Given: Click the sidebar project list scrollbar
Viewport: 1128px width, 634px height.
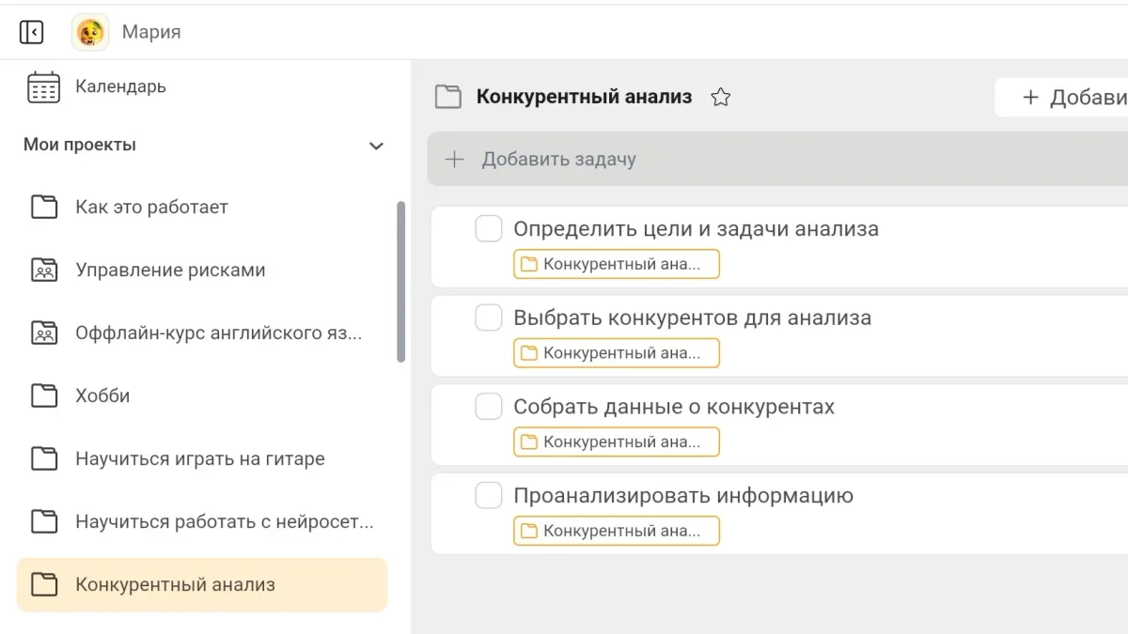Looking at the screenshot, I should pos(401,282).
